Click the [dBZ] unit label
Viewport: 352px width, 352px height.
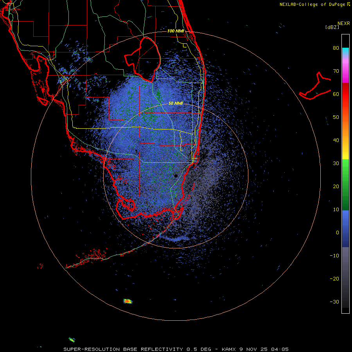tap(332, 27)
